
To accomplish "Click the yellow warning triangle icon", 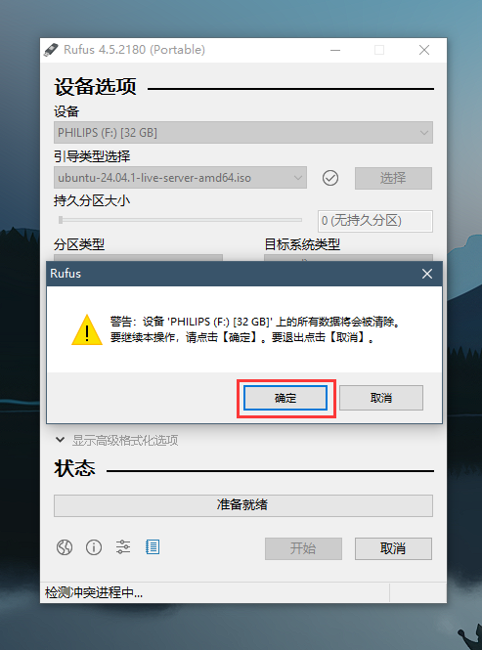I will click(87, 330).
